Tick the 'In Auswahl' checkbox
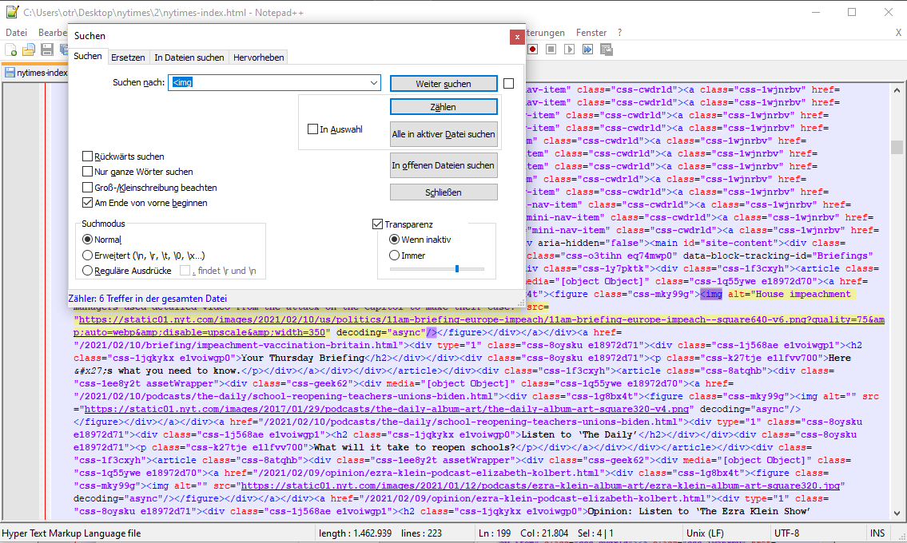The image size is (907, 543). pos(313,129)
